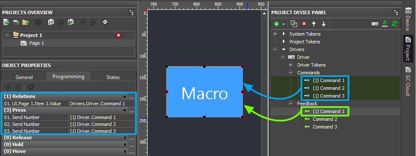The width and height of the screenshot is (416, 156).
Task: Move item up in Projects Overview toolbar
Action: (x=83, y=22)
